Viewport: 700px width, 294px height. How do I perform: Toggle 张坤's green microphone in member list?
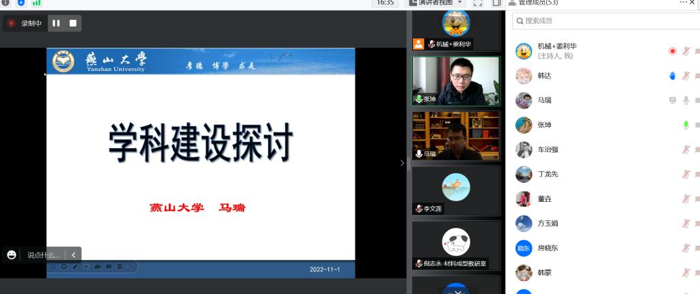[x=685, y=125]
